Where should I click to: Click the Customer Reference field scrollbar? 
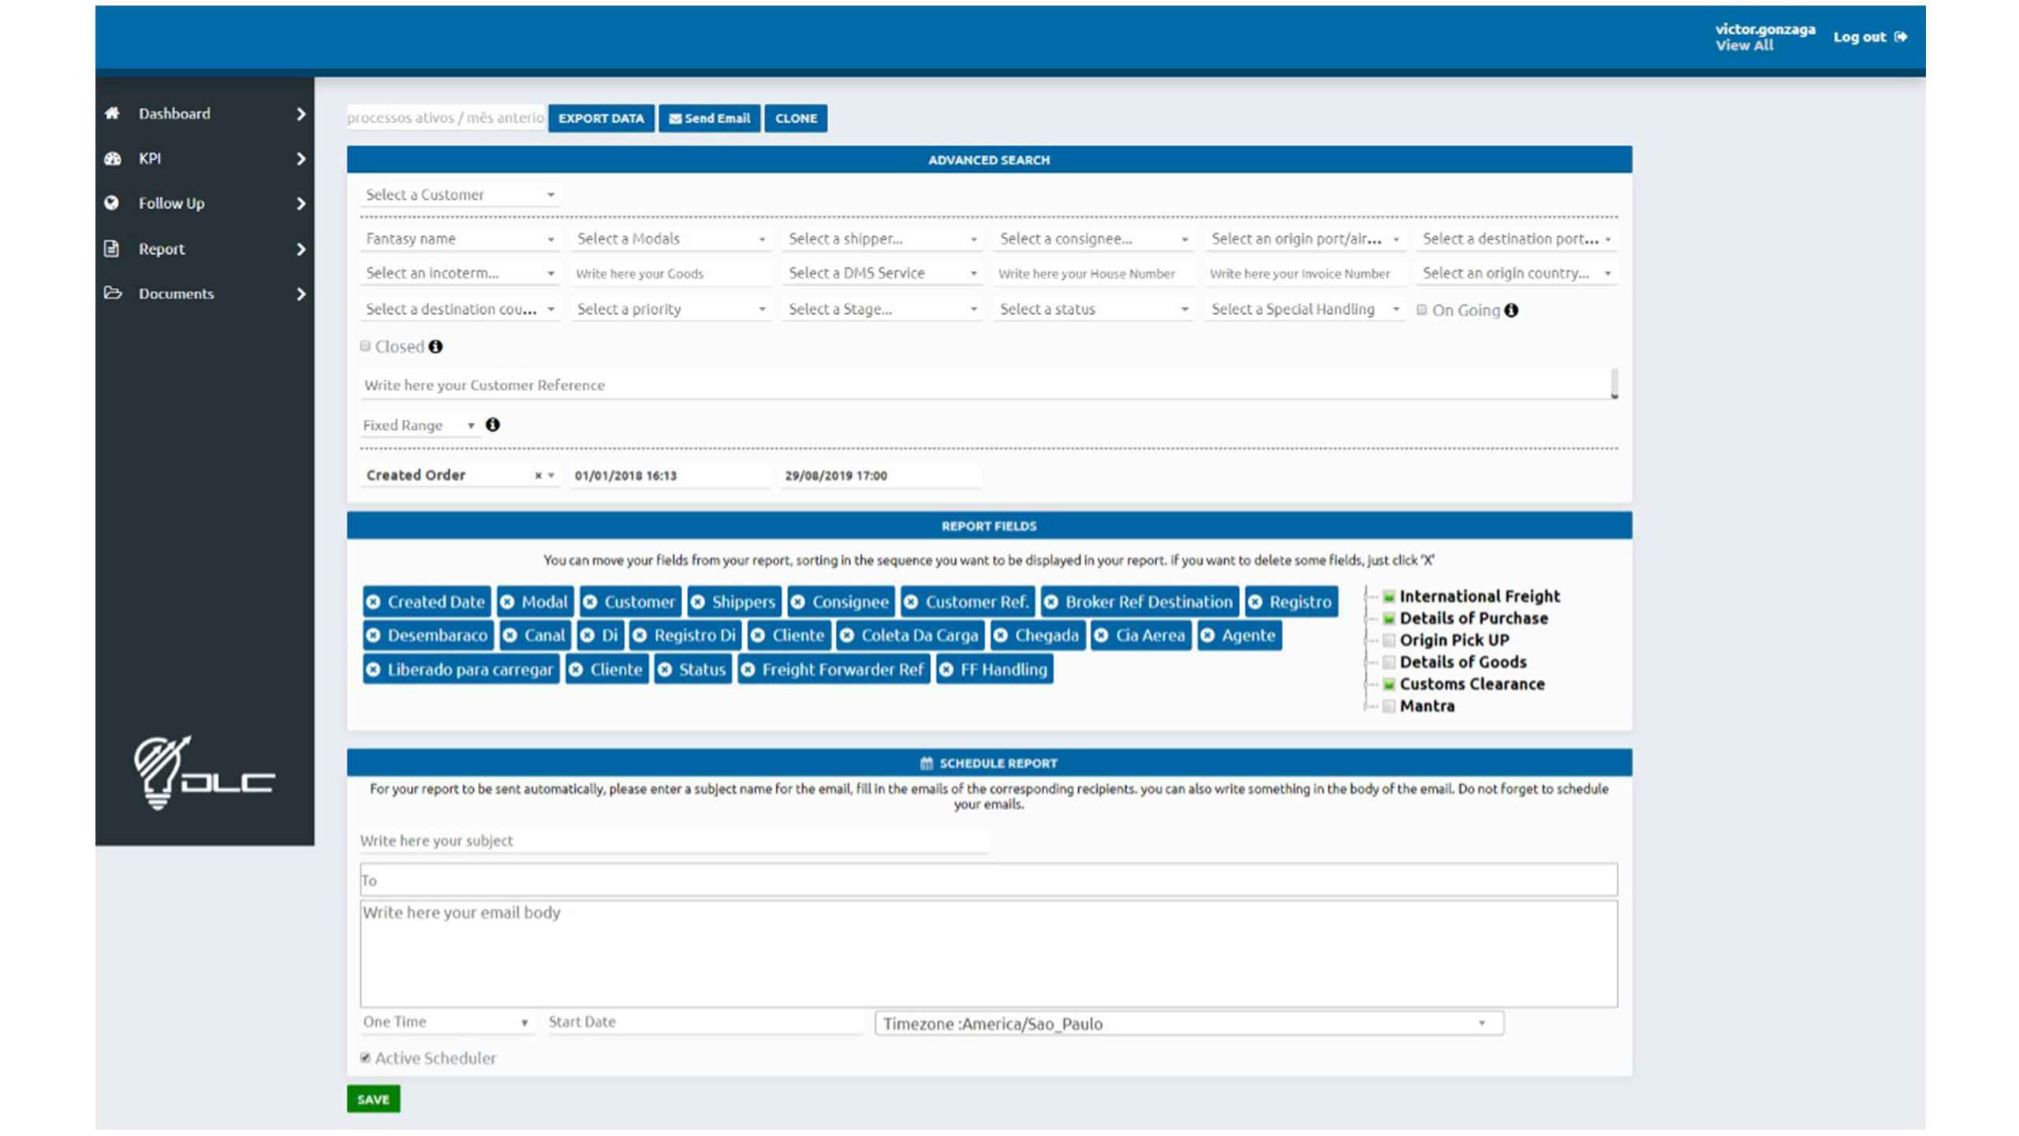point(1614,384)
